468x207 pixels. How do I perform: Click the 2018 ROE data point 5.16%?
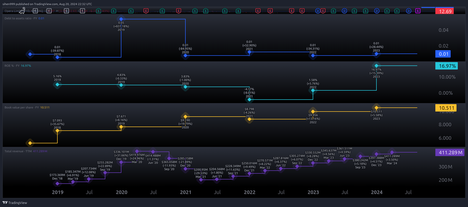[57, 85]
